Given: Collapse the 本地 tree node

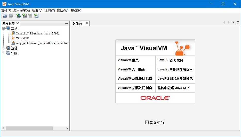Looking at the screenshot, I should coord(3,29).
